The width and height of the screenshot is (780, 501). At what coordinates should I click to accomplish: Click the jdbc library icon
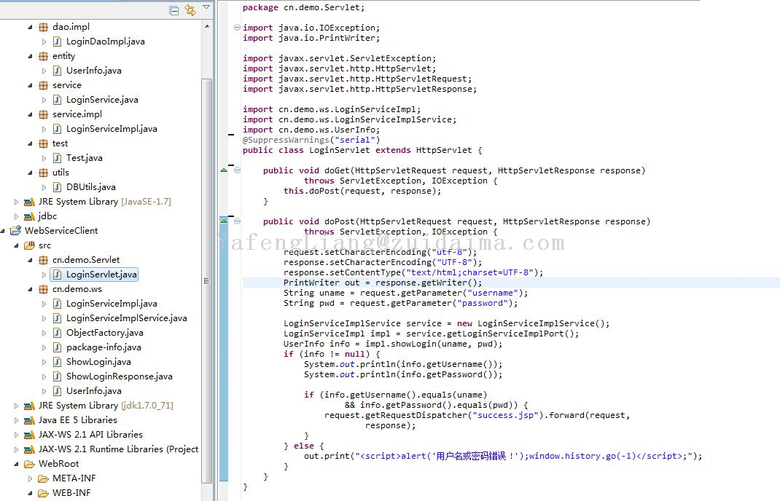point(29,216)
